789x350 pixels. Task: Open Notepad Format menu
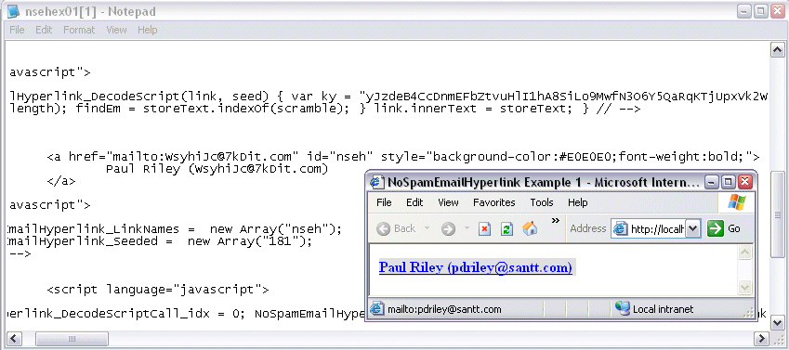79,30
